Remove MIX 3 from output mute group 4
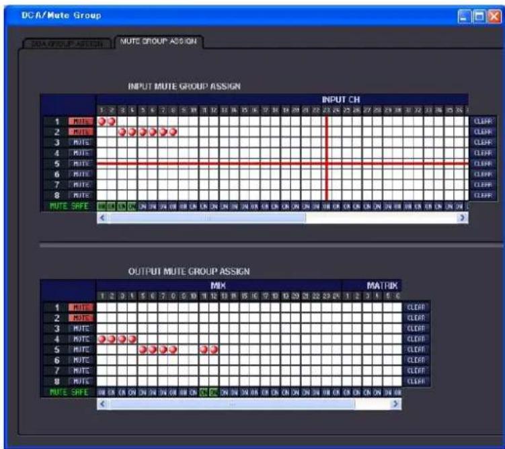 pyautogui.click(x=122, y=339)
